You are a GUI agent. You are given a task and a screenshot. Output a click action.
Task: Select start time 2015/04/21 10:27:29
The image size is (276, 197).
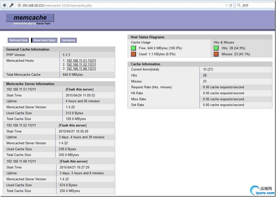pos(74,167)
